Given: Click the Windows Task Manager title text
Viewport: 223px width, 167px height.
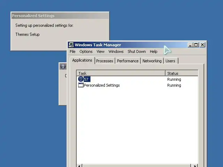Looking at the screenshot, I should [x=98, y=45].
